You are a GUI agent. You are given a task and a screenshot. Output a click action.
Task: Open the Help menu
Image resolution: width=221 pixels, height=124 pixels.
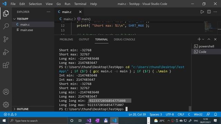pos(94,4)
